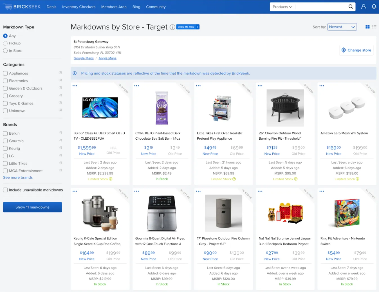The height and width of the screenshot is (292, 379).
Task: Click the Change store button
Action: pos(356,50)
